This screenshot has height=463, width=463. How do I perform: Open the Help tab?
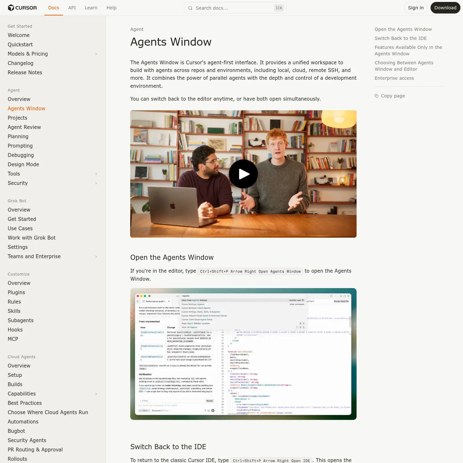point(112,8)
